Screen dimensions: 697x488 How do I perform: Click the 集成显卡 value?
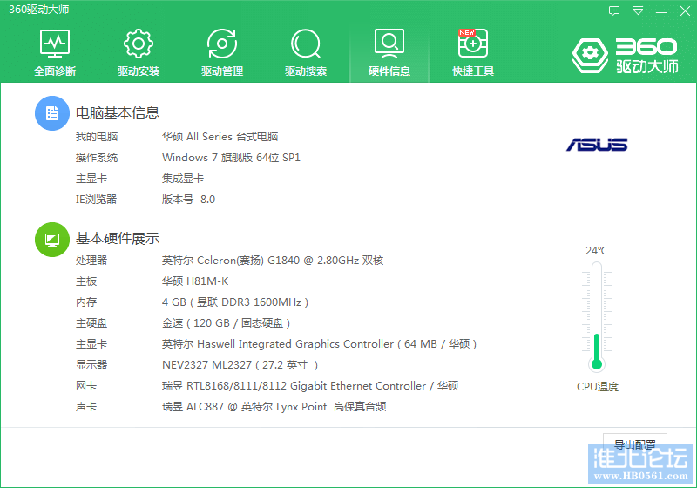183,179
